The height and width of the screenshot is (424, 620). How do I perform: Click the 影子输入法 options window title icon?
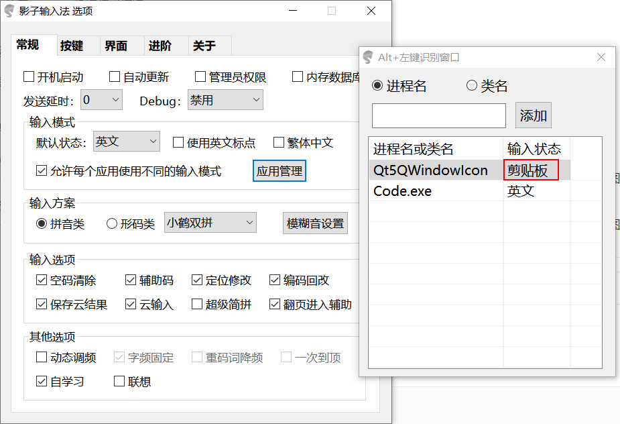coord(9,11)
